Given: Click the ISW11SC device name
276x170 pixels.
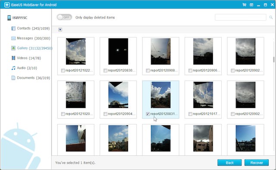Looking at the screenshot, I should point(20,18).
